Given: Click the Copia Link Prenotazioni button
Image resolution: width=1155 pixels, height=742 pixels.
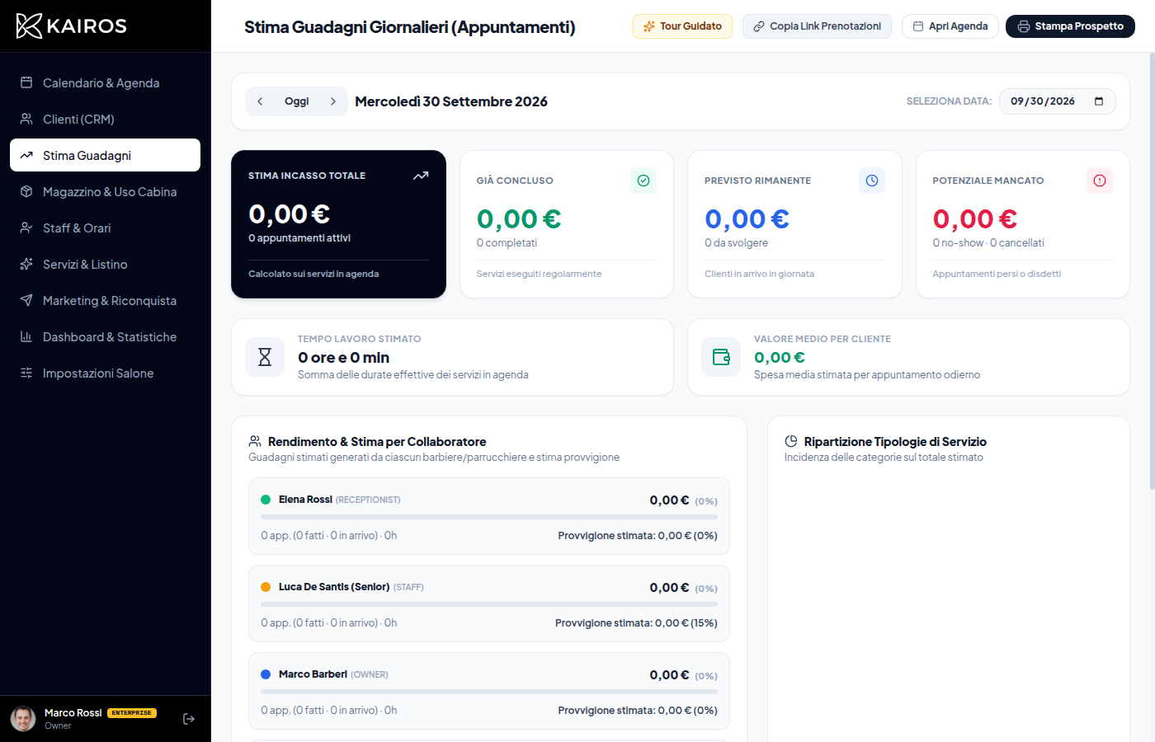Looking at the screenshot, I should pos(817,26).
